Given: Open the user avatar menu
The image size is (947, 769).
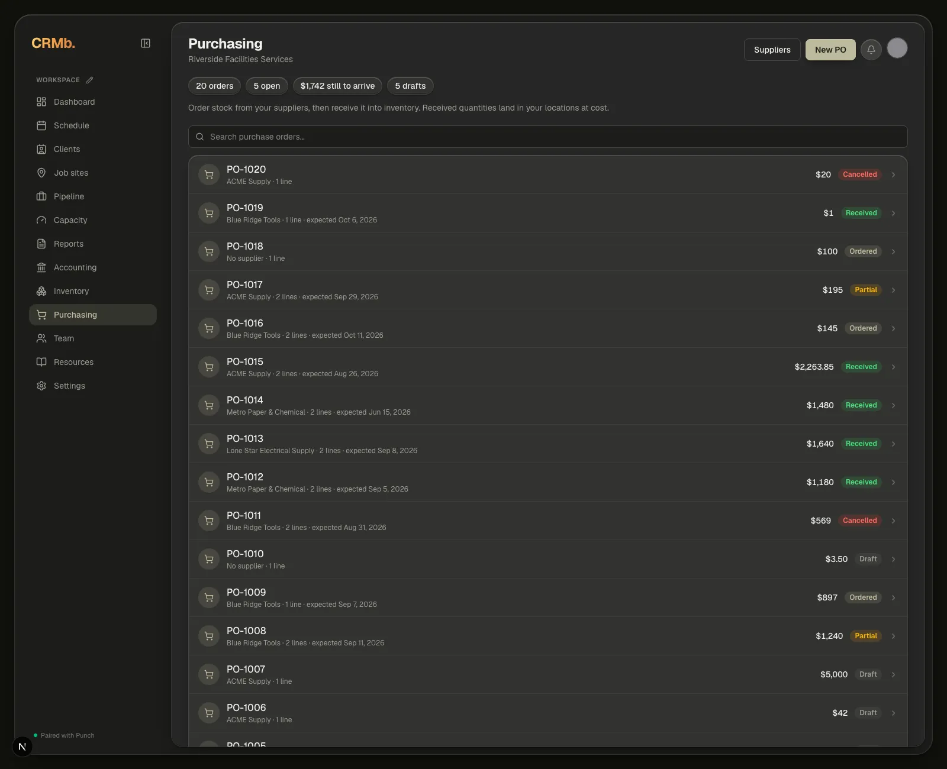Looking at the screenshot, I should 897,48.
